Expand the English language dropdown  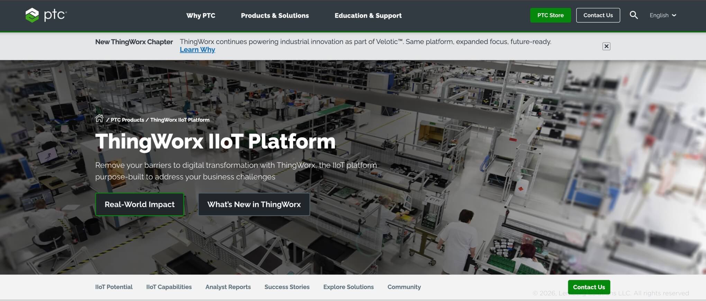[663, 15]
